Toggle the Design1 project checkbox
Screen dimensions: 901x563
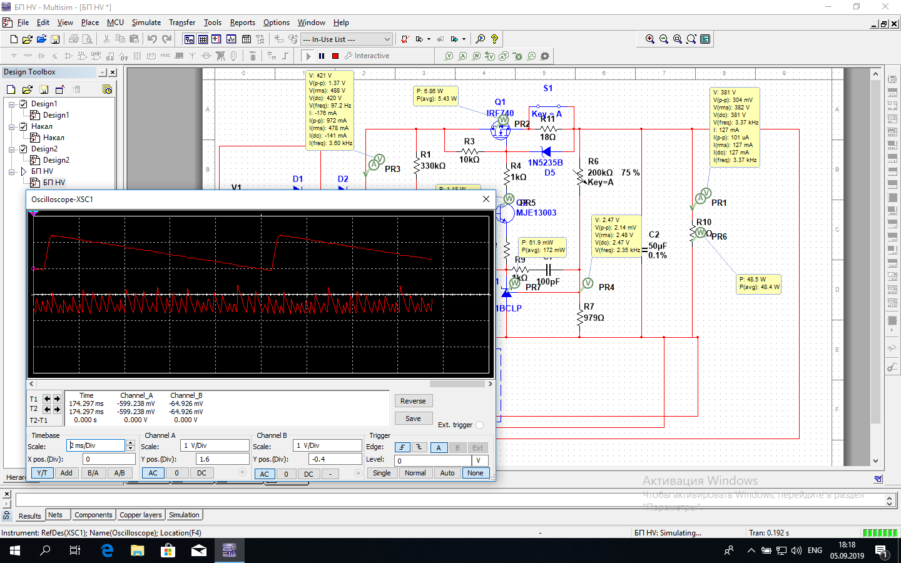pos(23,104)
